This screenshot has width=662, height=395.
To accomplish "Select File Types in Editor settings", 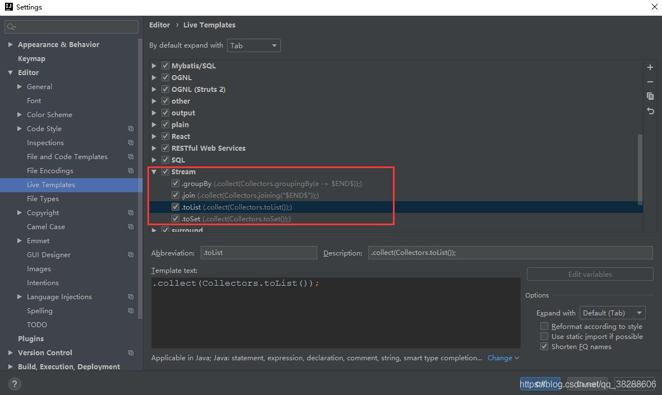I will pos(43,199).
